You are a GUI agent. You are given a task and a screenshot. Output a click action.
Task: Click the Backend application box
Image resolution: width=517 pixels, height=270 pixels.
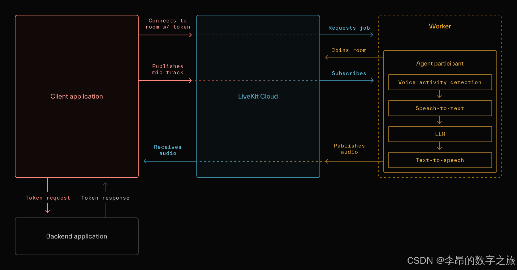click(x=76, y=236)
